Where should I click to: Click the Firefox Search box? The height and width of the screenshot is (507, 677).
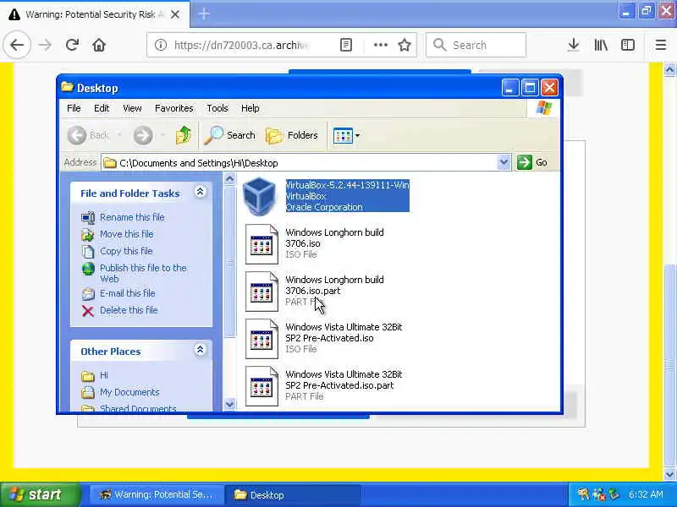tap(476, 45)
